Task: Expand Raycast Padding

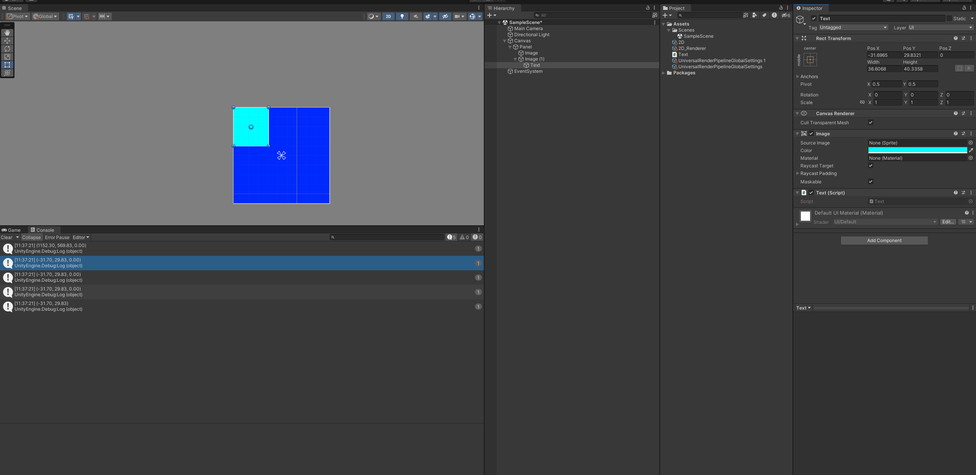Action: (x=797, y=173)
